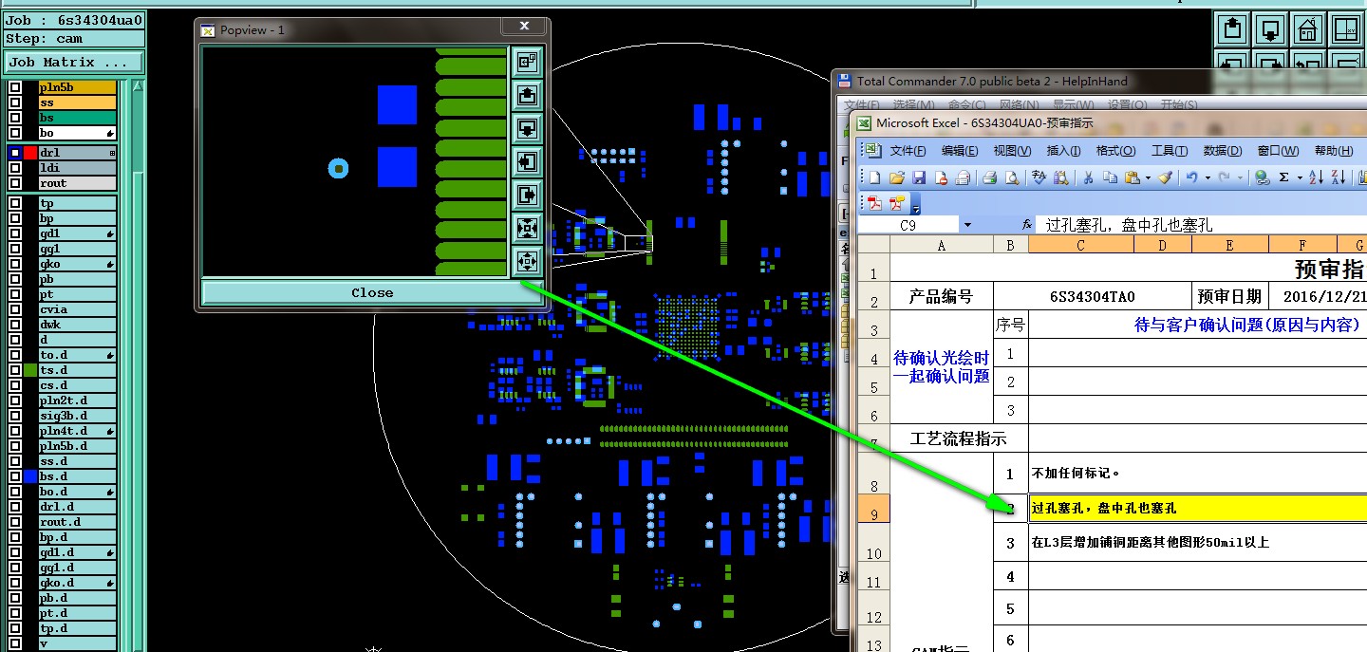Toggle visibility checkbox for layer ldi
The image size is (1367, 652).
pyautogui.click(x=15, y=168)
